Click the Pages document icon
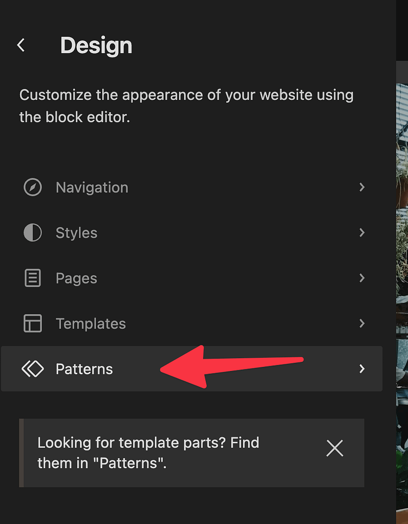The image size is (408, 524). point(33,278)
